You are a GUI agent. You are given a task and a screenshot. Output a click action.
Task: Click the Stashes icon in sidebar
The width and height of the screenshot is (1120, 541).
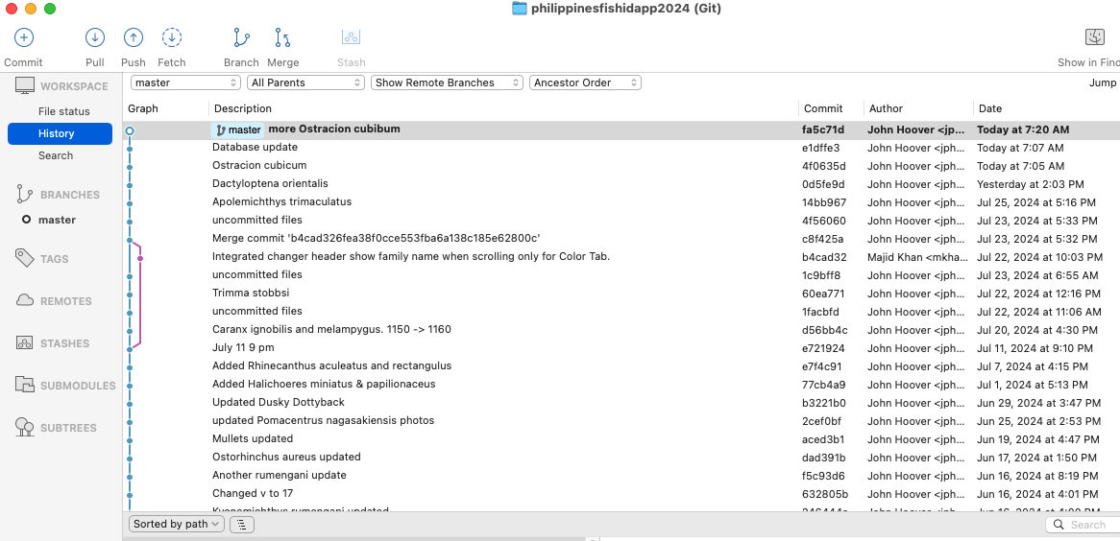point(25,342)
